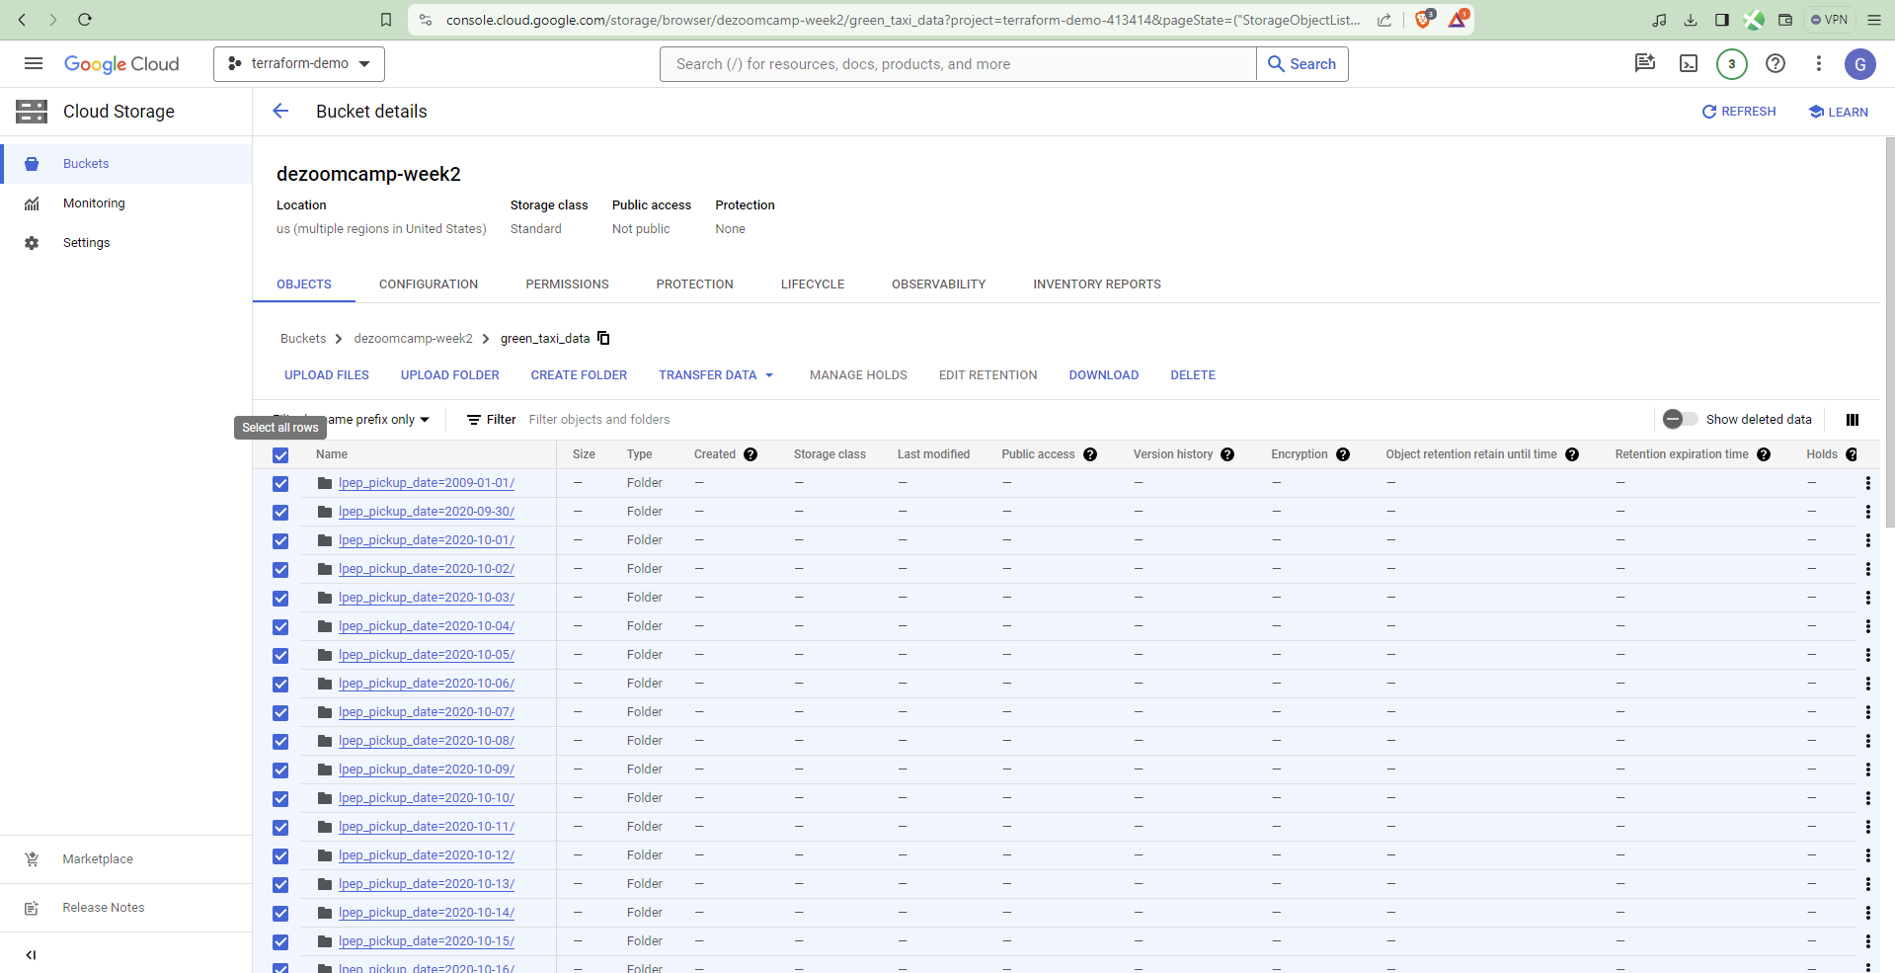Go back using the Bucket details arrow

[280, 112]
